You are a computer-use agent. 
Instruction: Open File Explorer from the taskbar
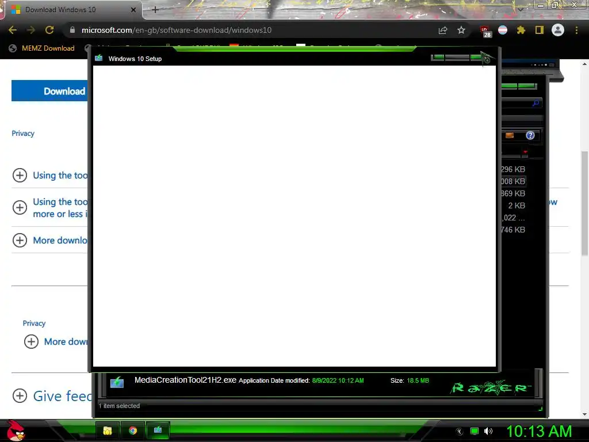[x=108, y=430]
